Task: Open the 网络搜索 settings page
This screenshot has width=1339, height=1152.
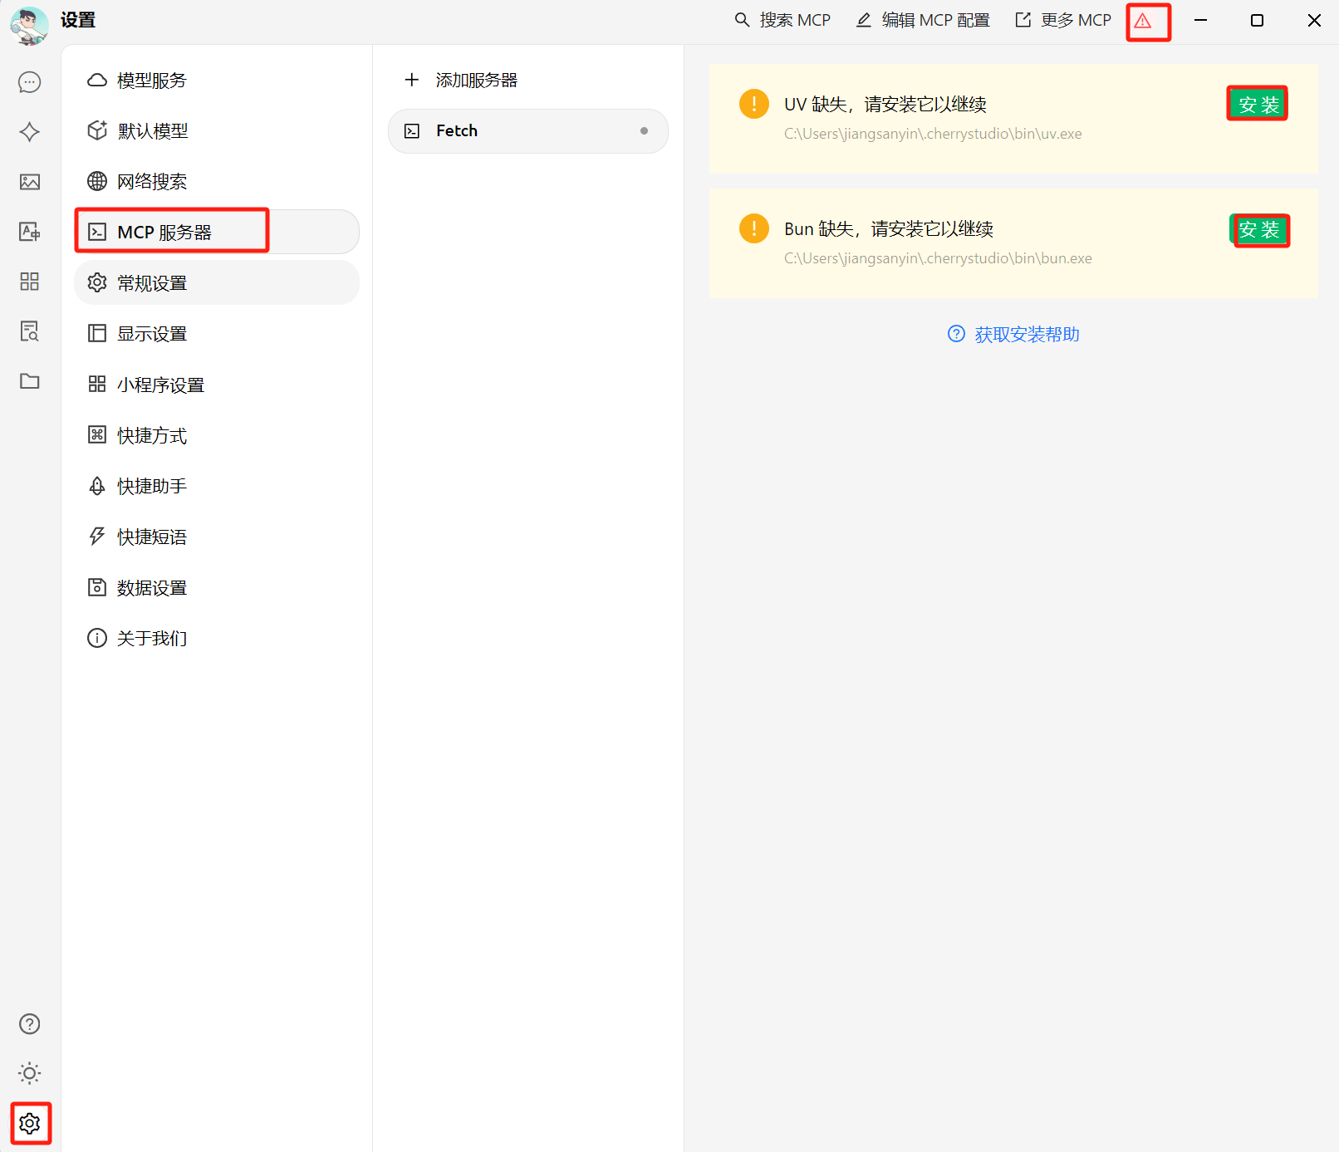Action: tap(217, 182)
